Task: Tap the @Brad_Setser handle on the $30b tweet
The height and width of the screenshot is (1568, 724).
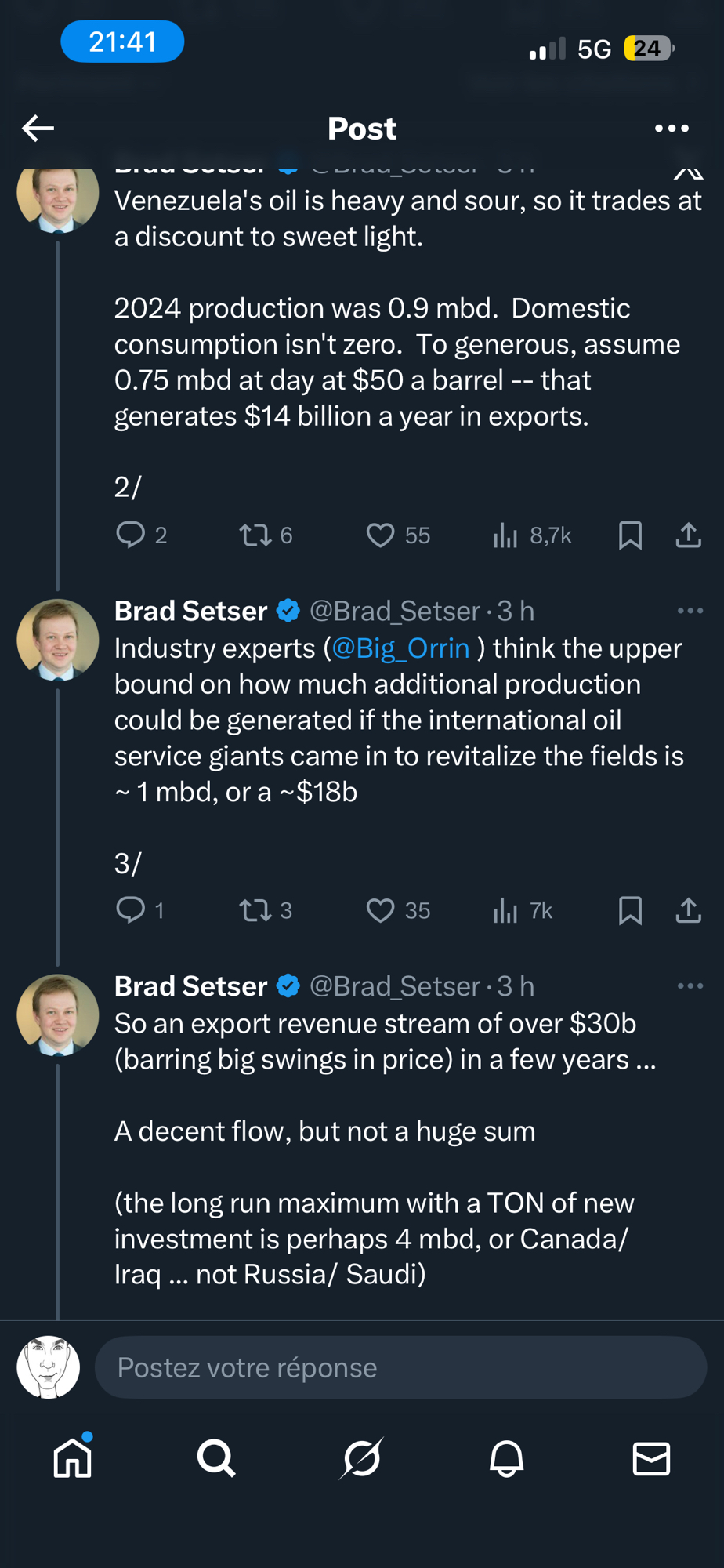Action: pos(395,986)
